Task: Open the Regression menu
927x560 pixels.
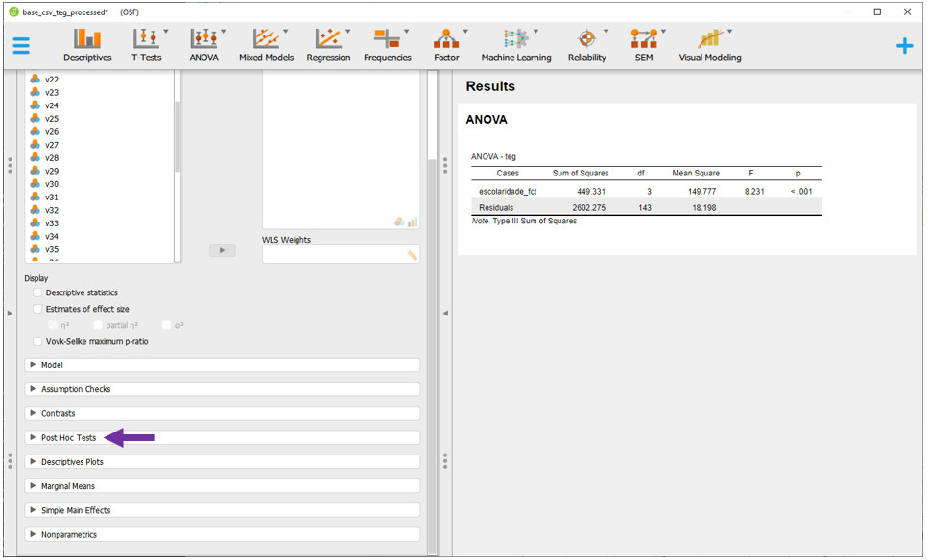Action: (328, 45)
